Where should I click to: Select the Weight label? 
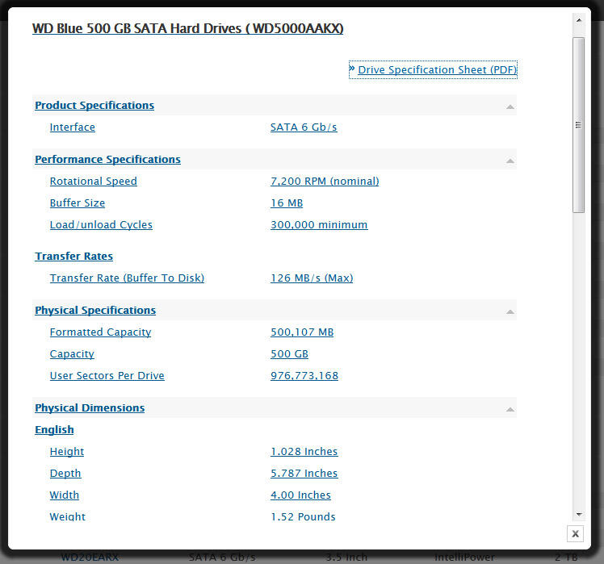click(67, 516)
